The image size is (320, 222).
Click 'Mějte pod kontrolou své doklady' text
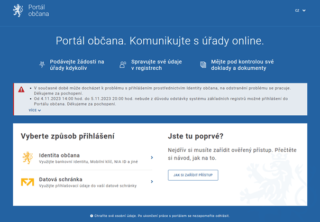[242, 65]
